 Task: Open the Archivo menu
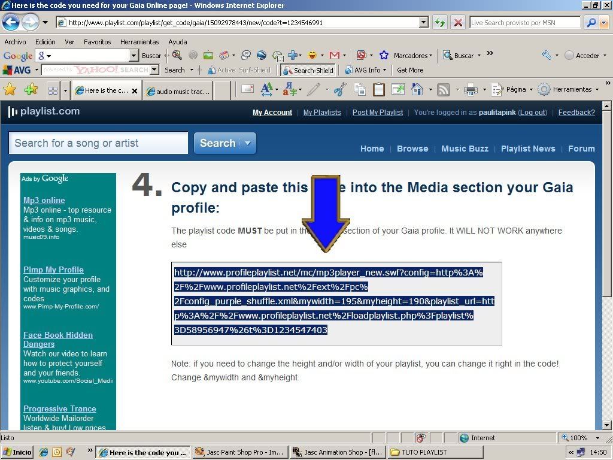(x=15, y=42)
